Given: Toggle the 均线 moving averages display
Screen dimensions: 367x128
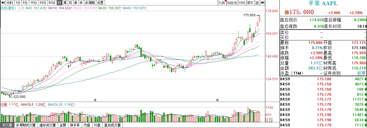Looking at the screenshot, I should pos(242,3).
